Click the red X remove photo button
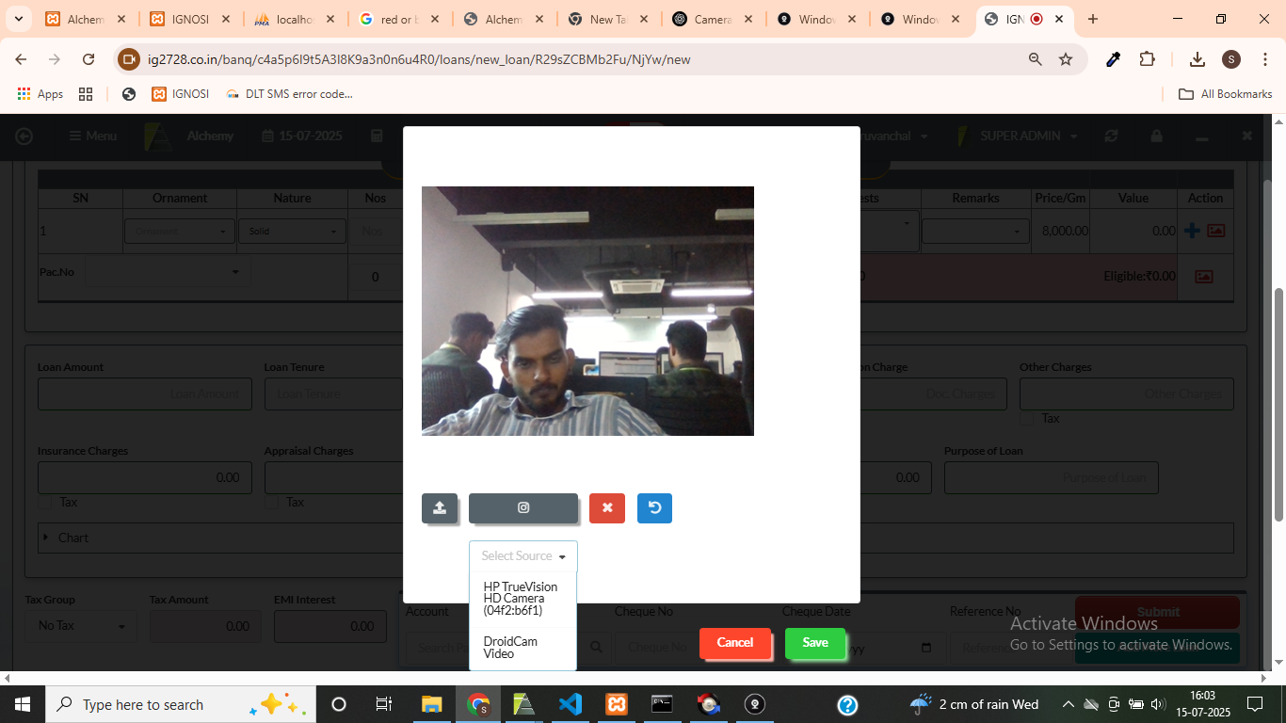The height and width of the screenshot is (723, 1286). click(x=607, y=508)
